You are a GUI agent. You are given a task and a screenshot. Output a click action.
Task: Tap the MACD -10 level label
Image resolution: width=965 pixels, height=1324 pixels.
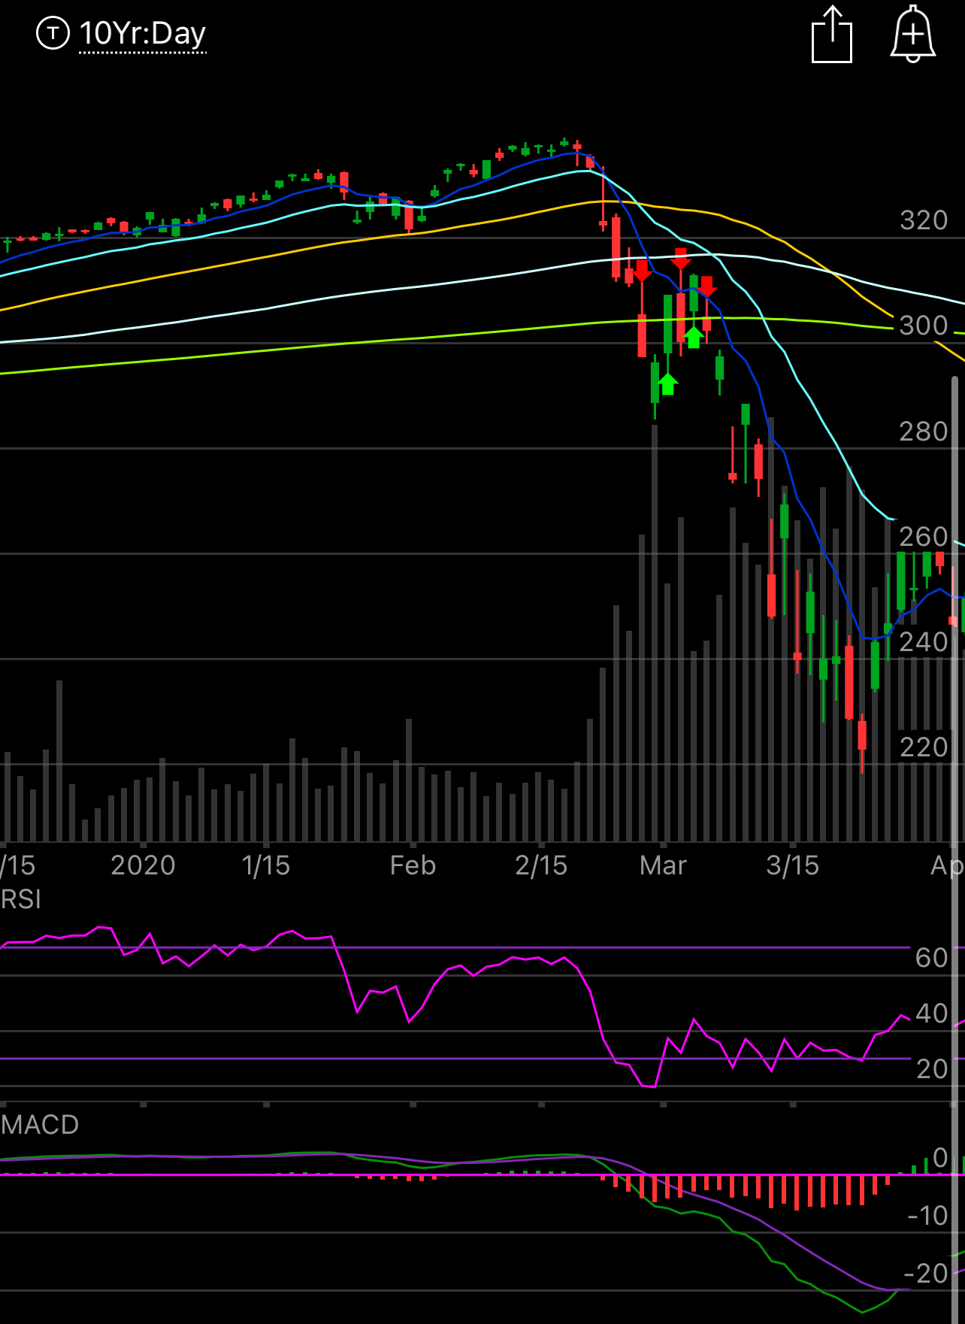tap(928, 1216)
